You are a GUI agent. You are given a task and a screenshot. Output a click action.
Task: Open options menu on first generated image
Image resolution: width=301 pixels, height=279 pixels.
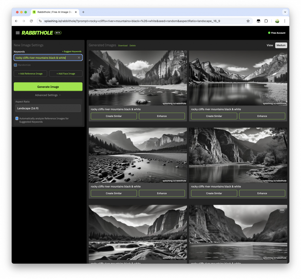coord(182,56)
